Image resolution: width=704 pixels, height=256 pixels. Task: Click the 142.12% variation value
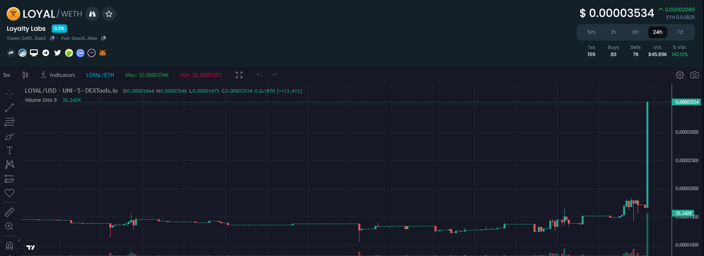(679, 54)
